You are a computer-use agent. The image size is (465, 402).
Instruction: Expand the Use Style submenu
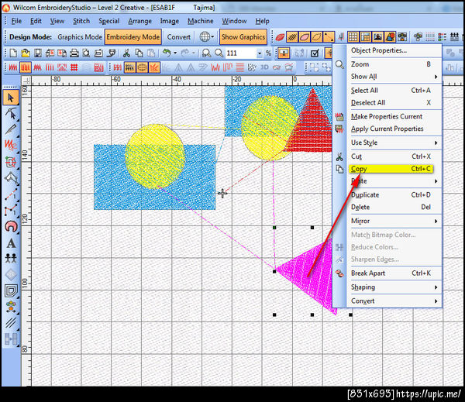396,143
